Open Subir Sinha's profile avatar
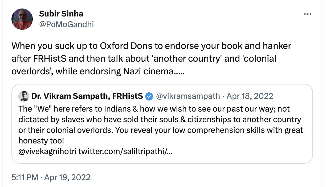The image size is (326, 187). pos(22,19)
